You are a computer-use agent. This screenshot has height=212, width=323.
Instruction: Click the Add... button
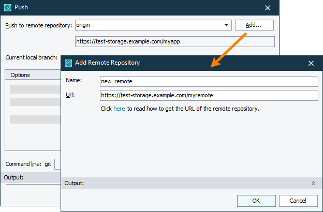click(254, 25)
